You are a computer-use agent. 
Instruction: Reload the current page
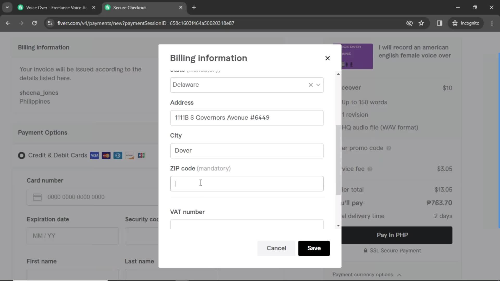(x=34, y=23)
